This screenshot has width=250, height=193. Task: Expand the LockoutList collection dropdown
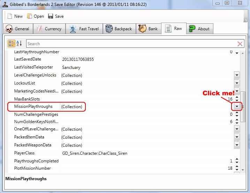pos(237,83)
